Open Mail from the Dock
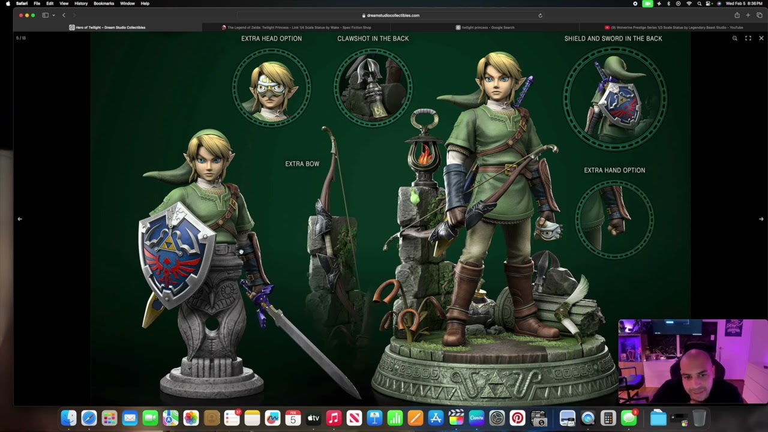The height and width of the screenshot is (432, 768). (x=130, y=418)
